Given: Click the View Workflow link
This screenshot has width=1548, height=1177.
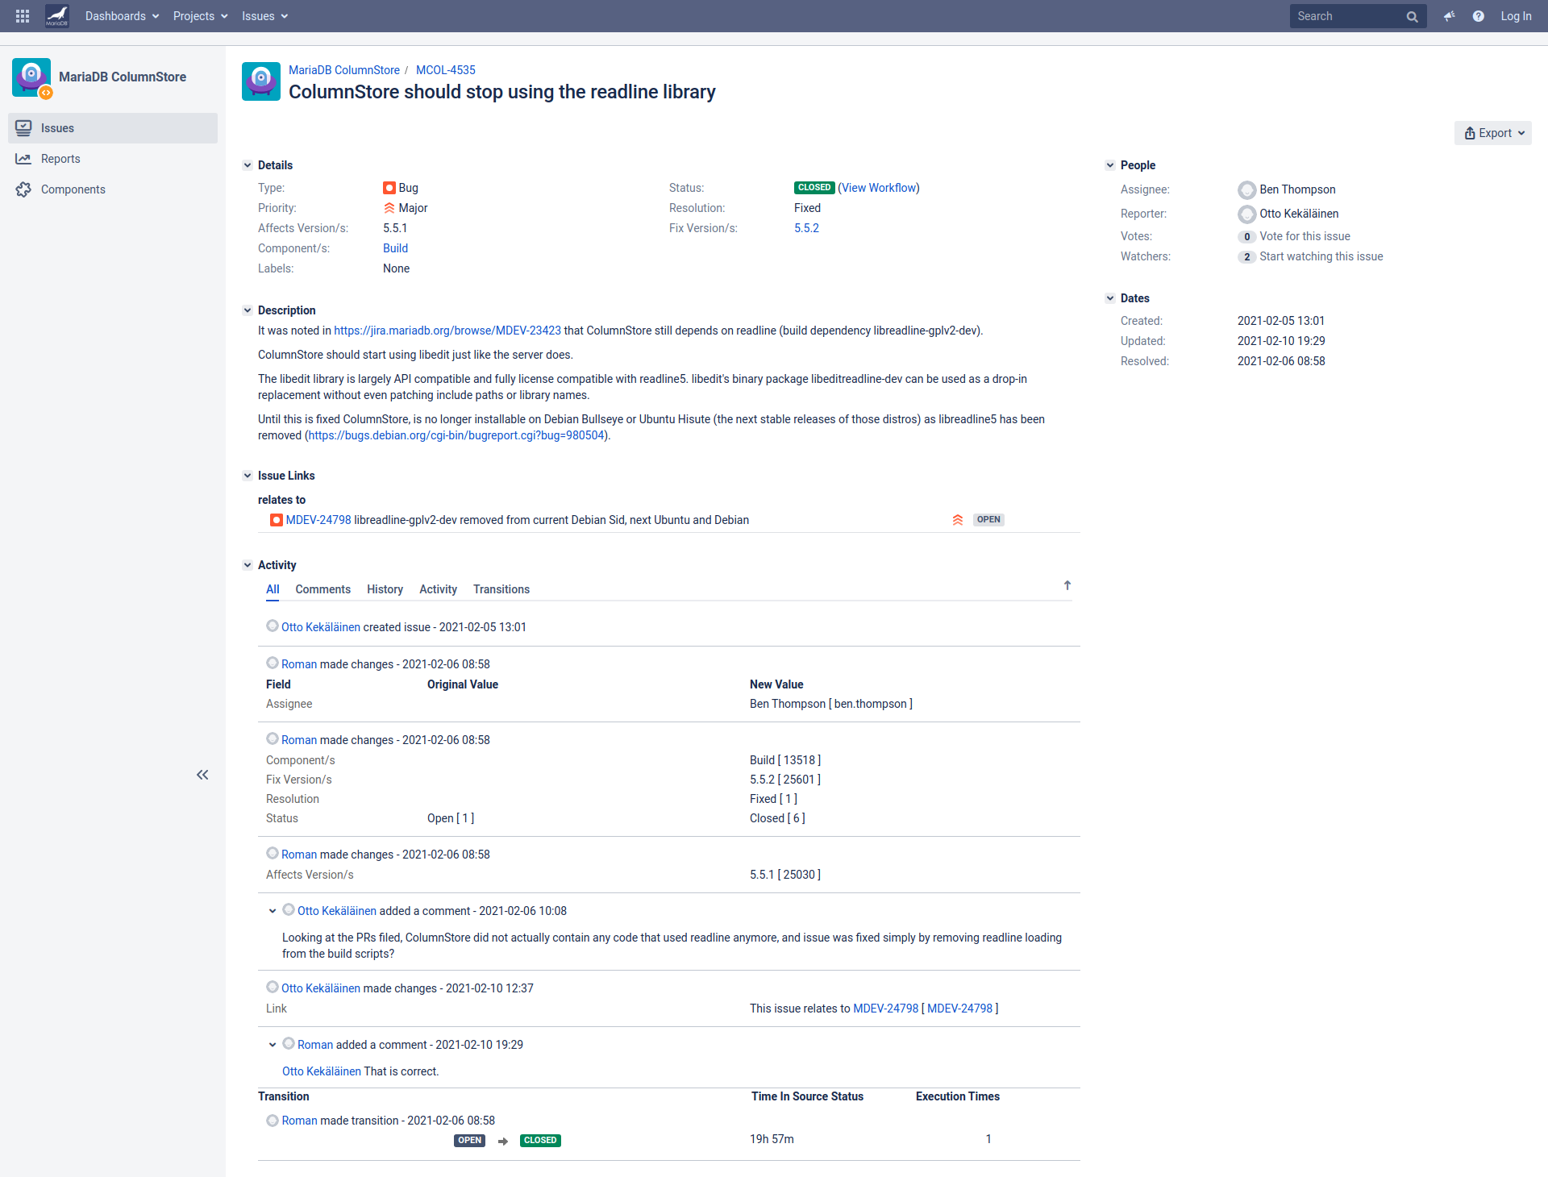Looking at the screenshot, I should coord(879,188).
